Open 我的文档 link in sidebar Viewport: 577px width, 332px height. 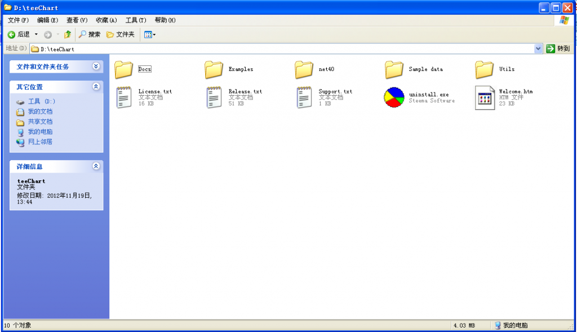(40, 111)
